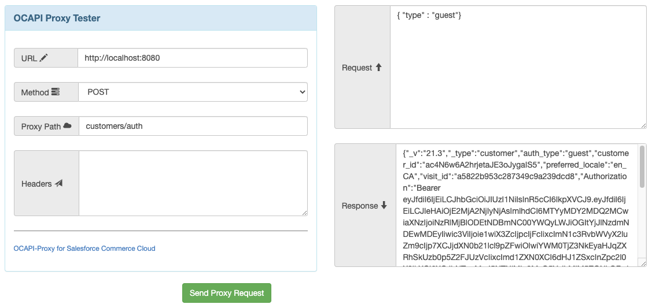Click the cloud icon beside Proxy Path

(67, 126)
